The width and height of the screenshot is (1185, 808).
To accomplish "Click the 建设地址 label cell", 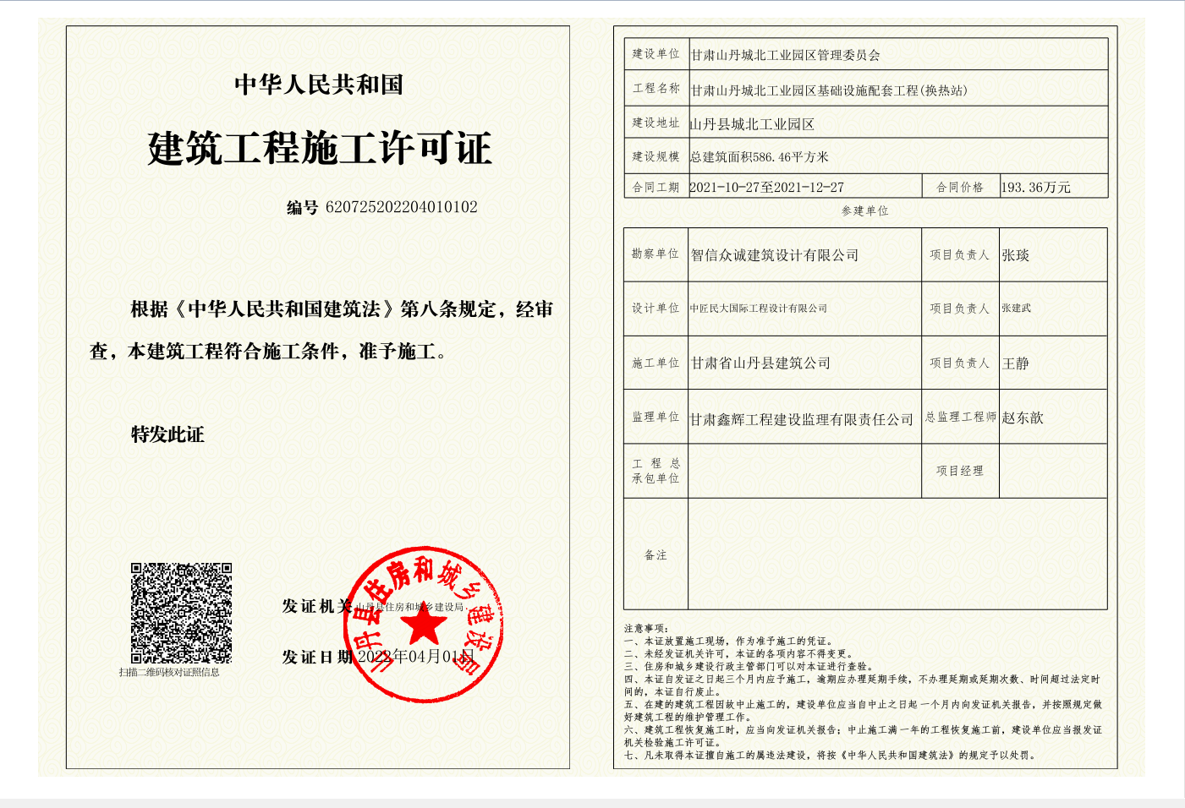I will click(x=656, y=123).
